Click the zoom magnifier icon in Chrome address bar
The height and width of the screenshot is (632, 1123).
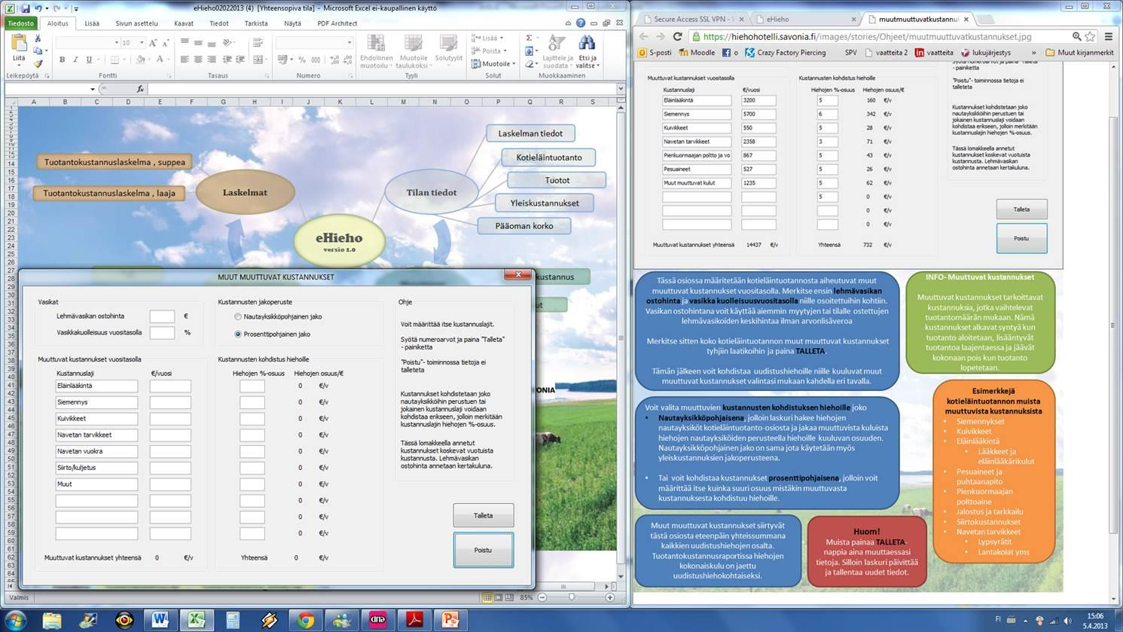pos(1076,36)
